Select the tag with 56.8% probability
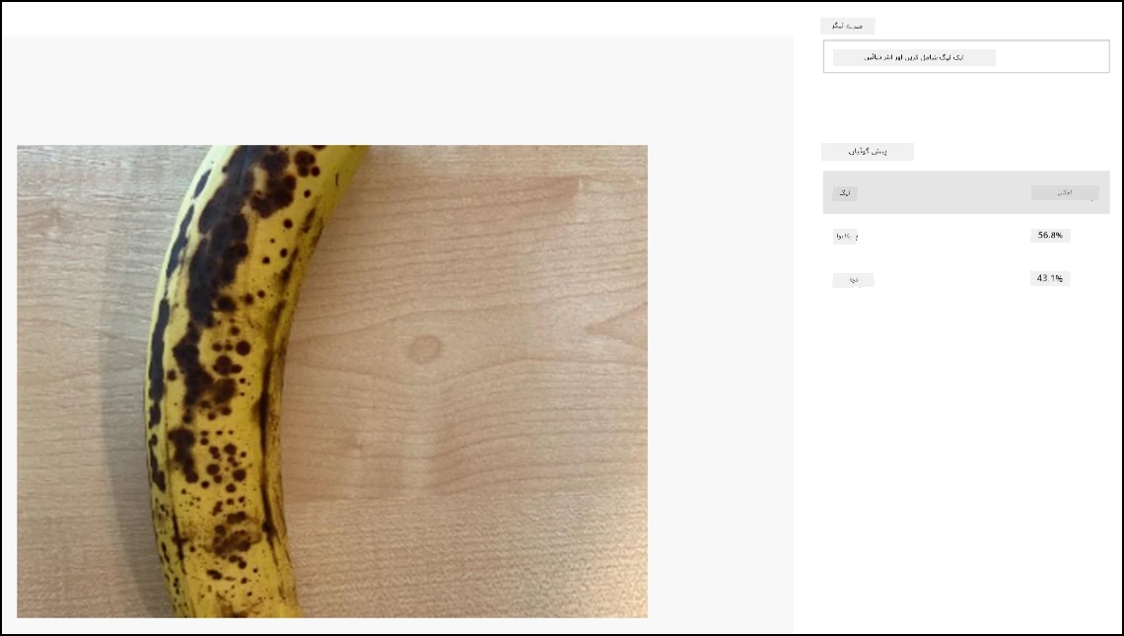The image size is (1124, 636). click(x=845, y=236)
